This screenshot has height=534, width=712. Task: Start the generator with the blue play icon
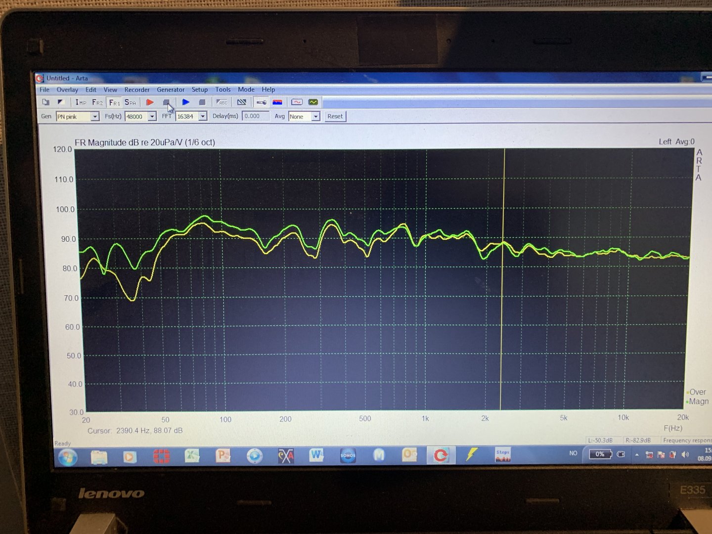pos(186,102)
